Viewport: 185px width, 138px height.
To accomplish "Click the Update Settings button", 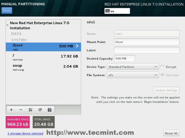I will coord(166,90).
